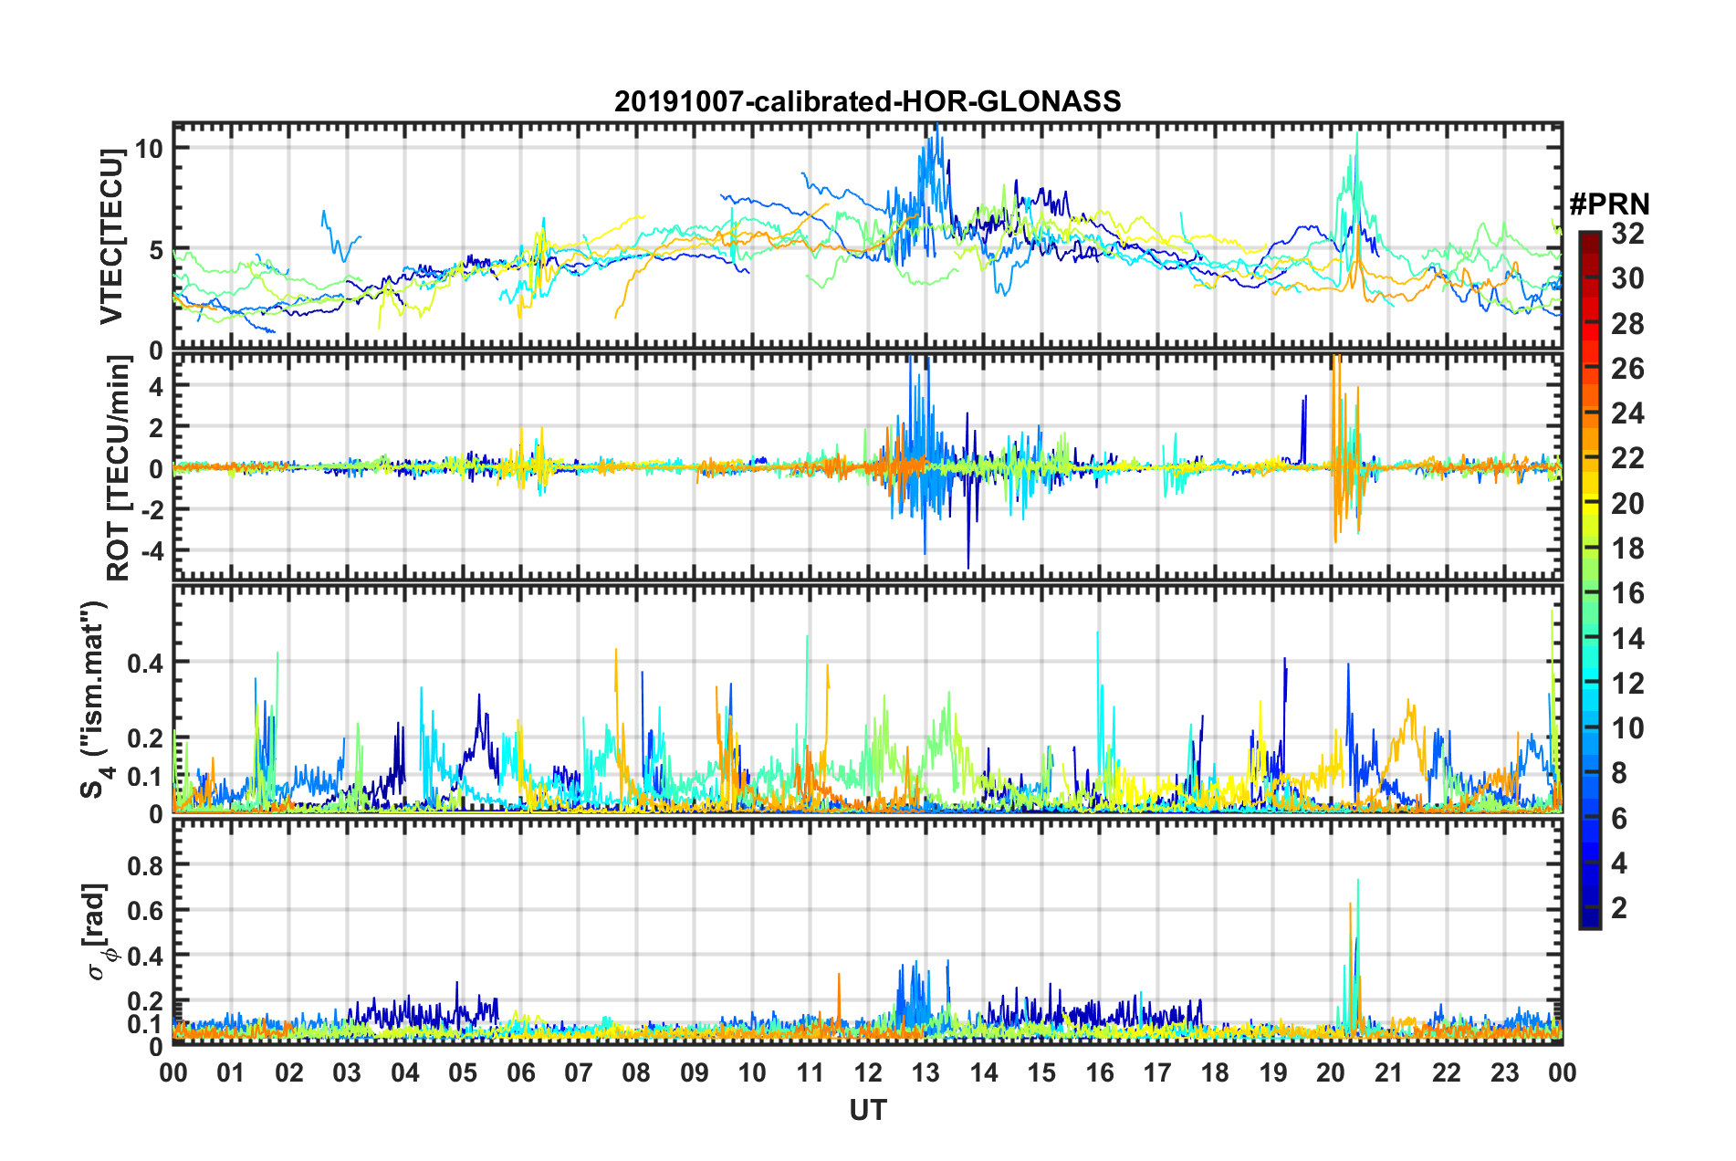Click the ROT [TECU/min] y-axis label
The height and width of the screenshot is (1161, 1736).
(x=118, y=468)
